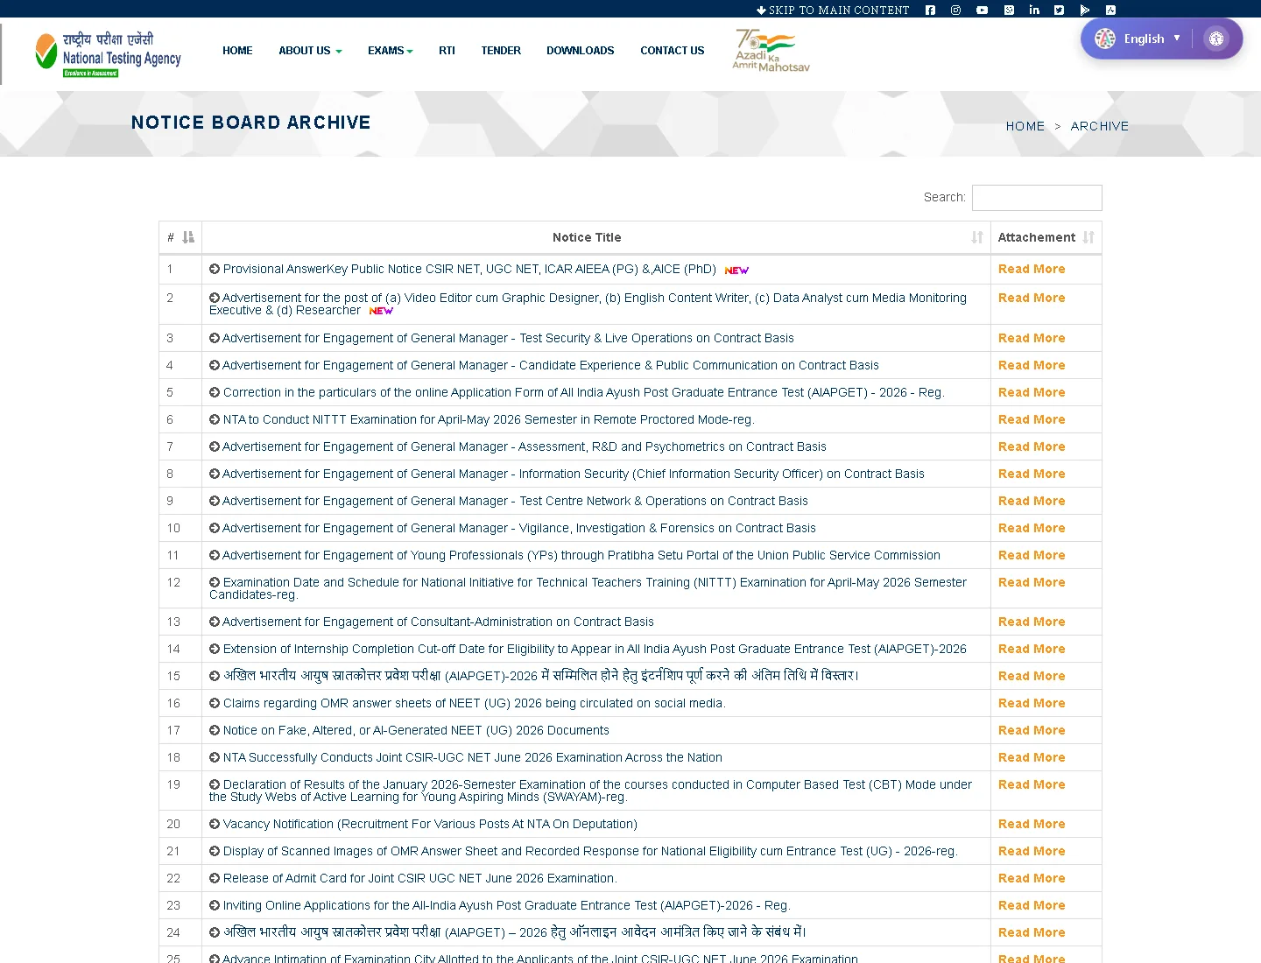Open the Downloads menu item
The image size is (1261, 963).
point(581,51)
